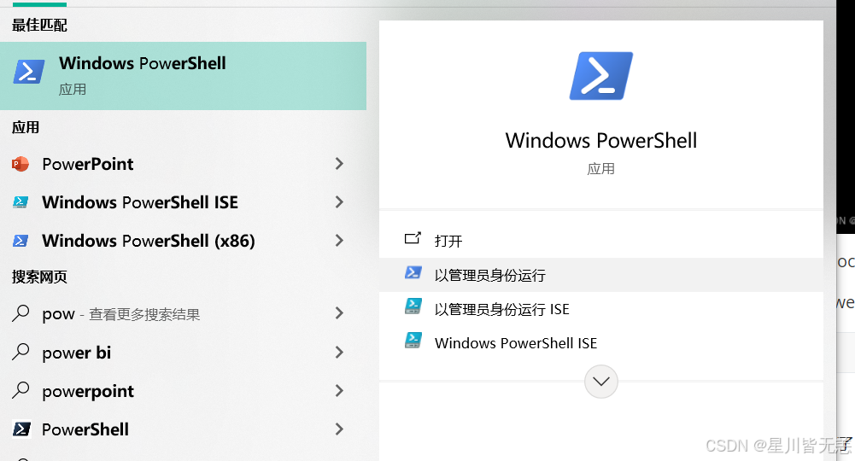
Task: Expand the 'pow' web search arrow
Action: 339,312
